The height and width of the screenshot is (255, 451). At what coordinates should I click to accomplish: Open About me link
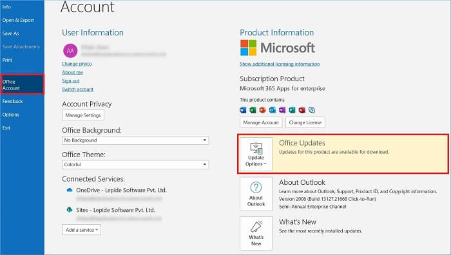click(x=72, y=72)
